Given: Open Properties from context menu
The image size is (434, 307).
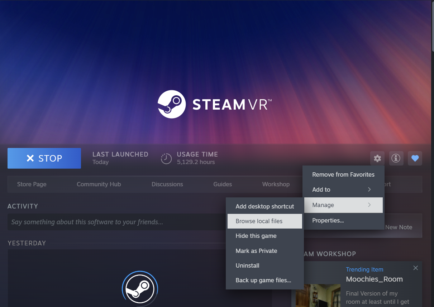Looking at the screenshot, I should point(328,220).
